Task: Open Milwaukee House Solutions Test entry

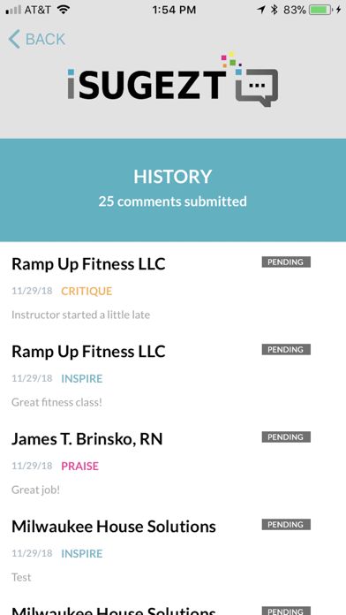Action: point(173,550)
